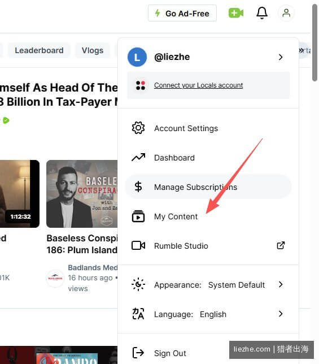Open the Baseless Conspiracies video thumbnail

click(x=82, y=194)
